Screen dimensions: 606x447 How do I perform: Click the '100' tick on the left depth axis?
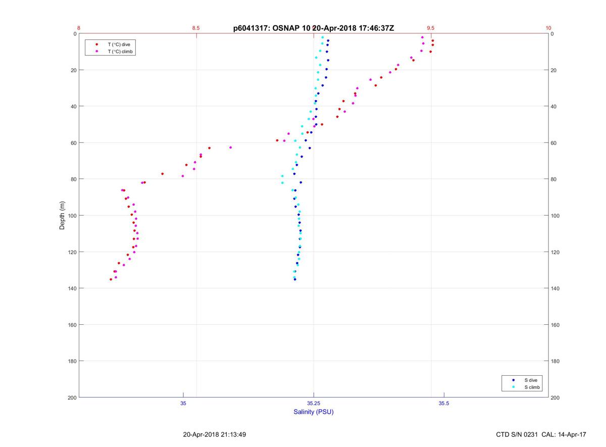72,216
